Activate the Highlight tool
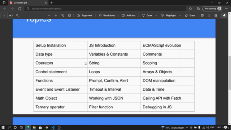Screen dimensions: 231x130 169,16
